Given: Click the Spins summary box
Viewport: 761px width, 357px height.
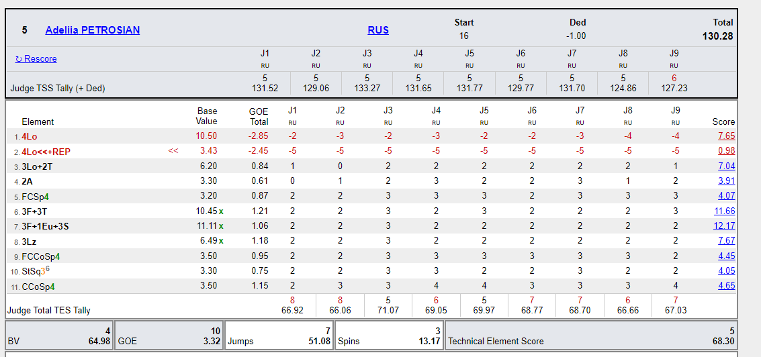Looking at the screenshot, I should click(389, 336).
